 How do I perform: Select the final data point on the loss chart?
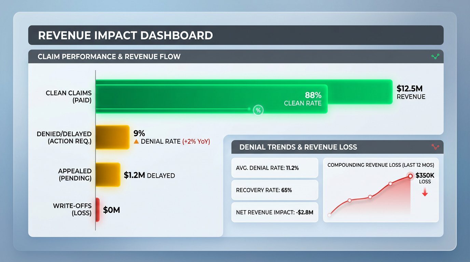[410, 176]
